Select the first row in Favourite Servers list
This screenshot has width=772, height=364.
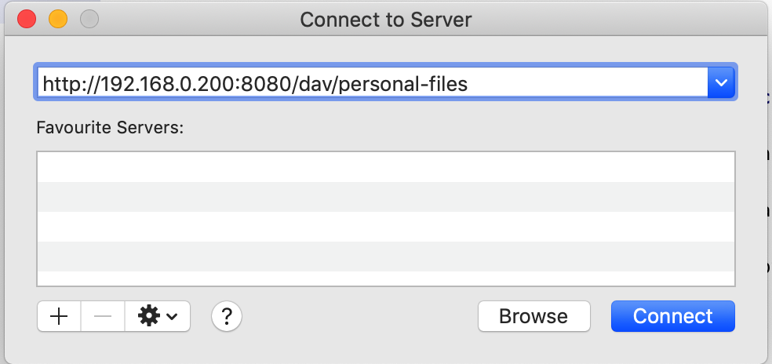pyautogui.click(x=386, y=167)
